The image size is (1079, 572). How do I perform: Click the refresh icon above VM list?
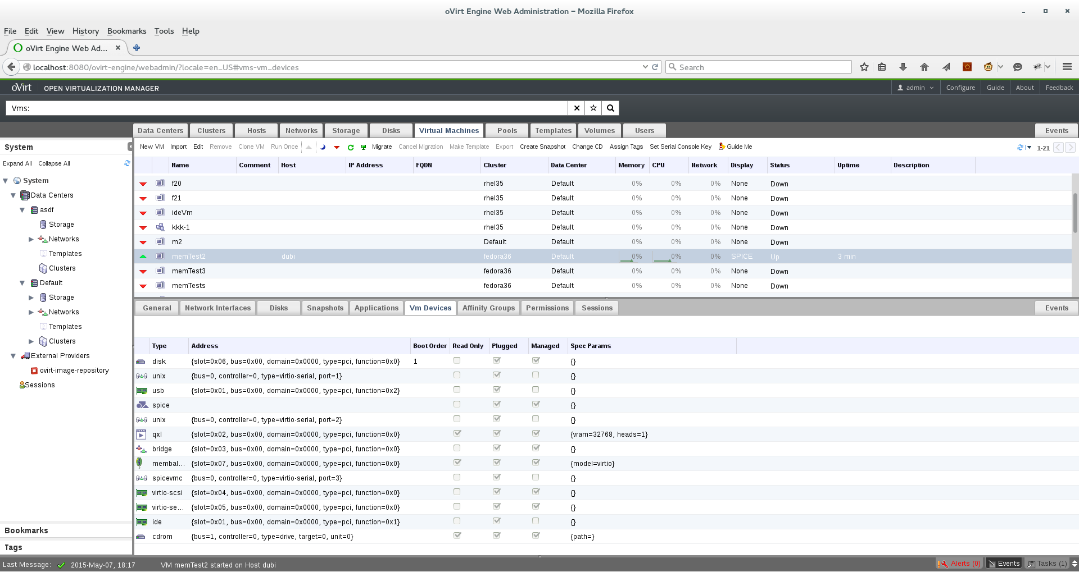[1021, 148]
